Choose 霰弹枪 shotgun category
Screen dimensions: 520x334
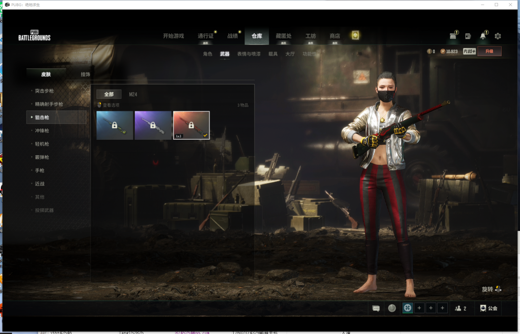pos(42,157)
